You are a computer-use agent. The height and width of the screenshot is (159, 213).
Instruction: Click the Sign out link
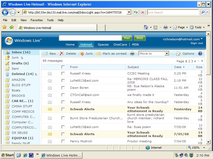click(197, 43)
